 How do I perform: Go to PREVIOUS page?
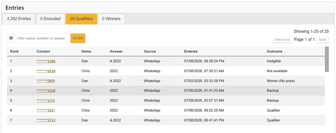(283, 40)
